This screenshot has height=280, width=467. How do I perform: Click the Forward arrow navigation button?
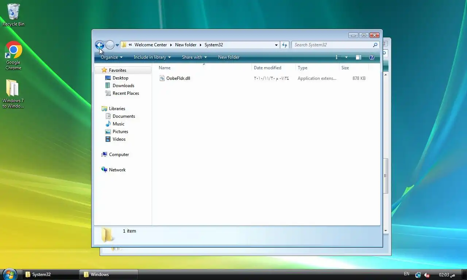pos(110,45)
